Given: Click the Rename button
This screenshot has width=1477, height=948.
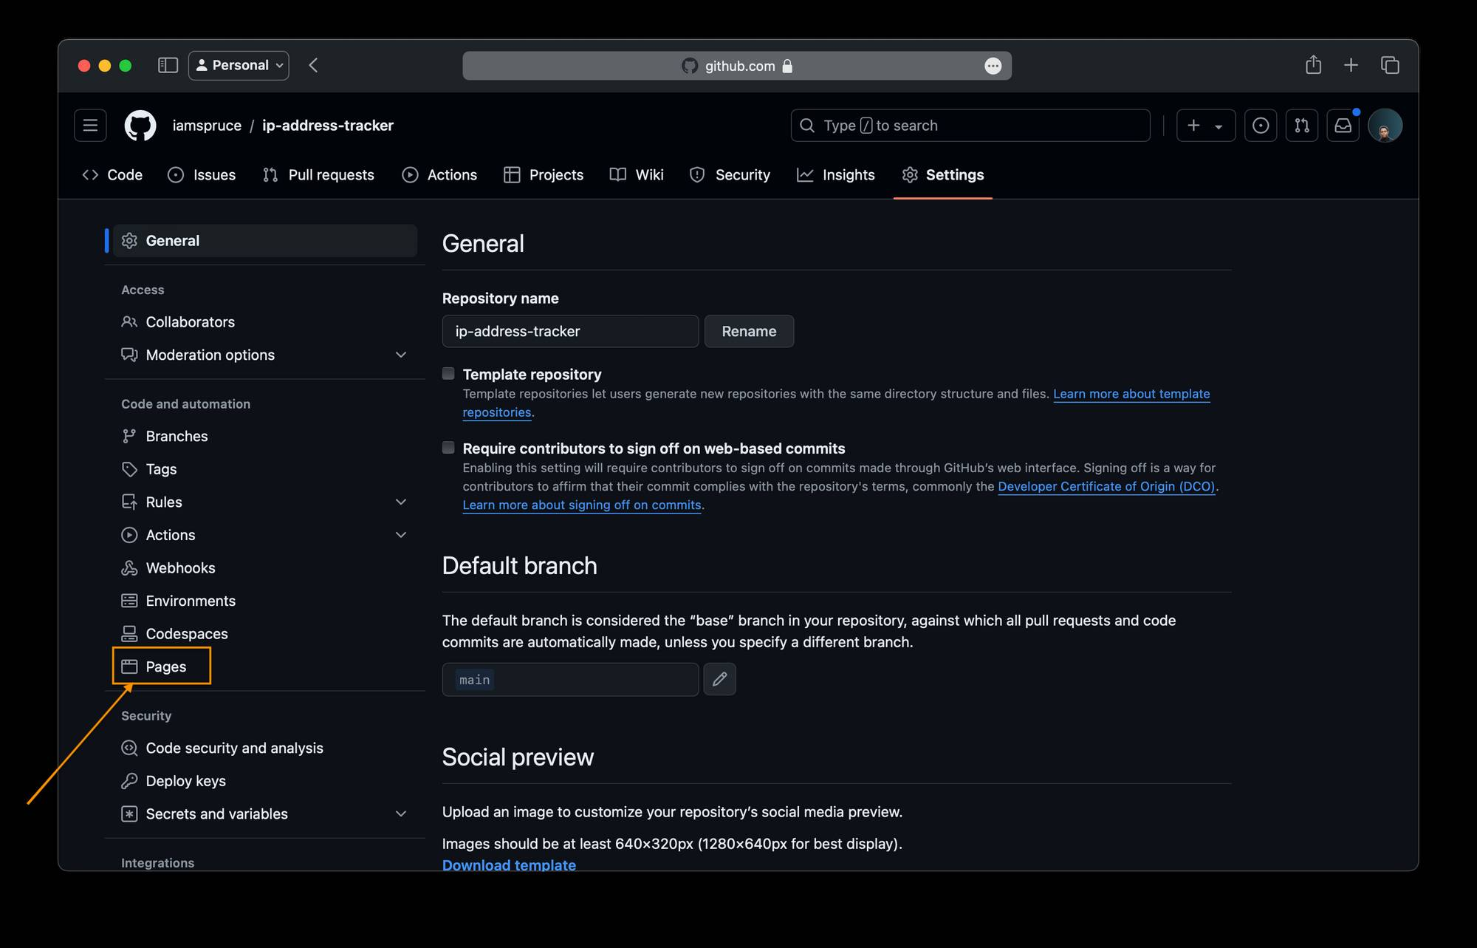Looking at the screenshot, I should pyautogui.click(x=749, y=331).
